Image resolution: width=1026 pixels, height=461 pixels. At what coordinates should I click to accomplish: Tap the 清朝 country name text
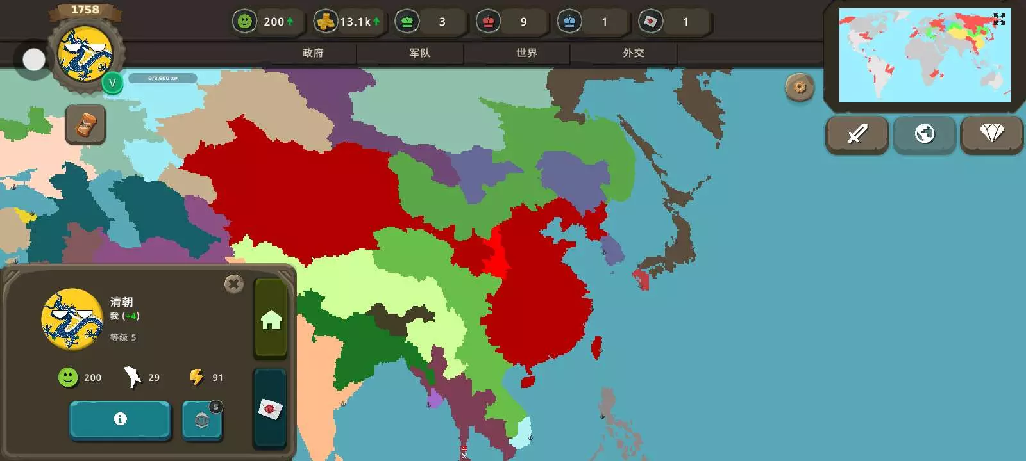(x=121, y=302)
